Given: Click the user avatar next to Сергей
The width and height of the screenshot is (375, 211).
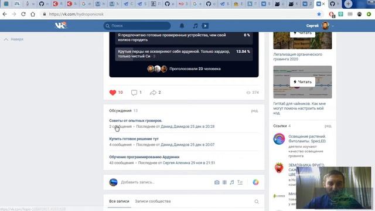Looking at the screenshot, I should pyautogui.click(x=326, y=26).
